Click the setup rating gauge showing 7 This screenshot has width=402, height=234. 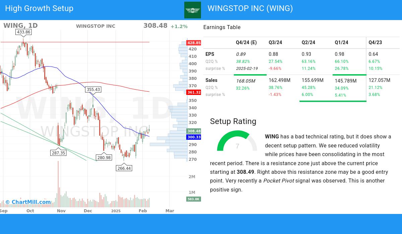[237, 141]
